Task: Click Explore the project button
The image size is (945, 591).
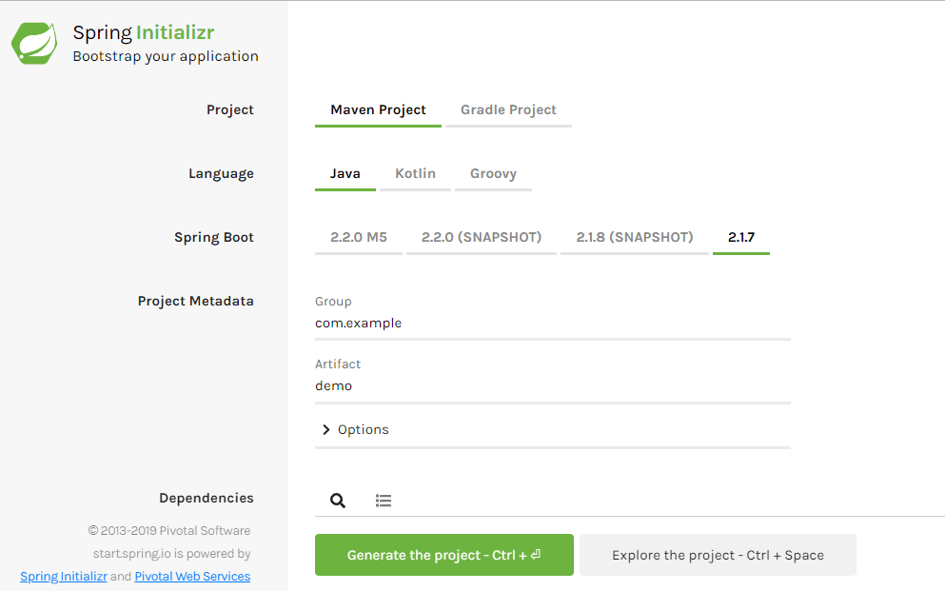Action: (718, 555)
